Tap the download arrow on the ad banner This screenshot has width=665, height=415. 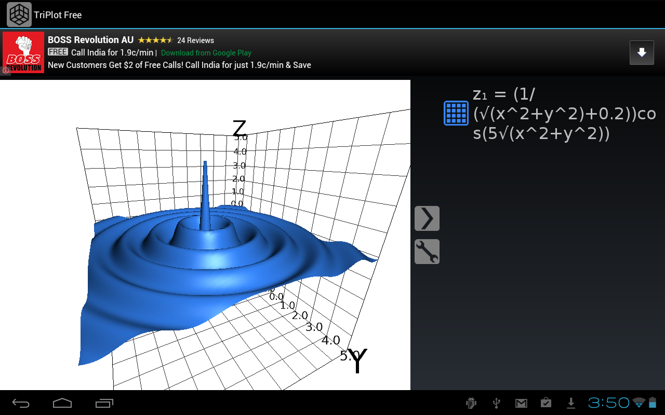(x=641, y=52)
